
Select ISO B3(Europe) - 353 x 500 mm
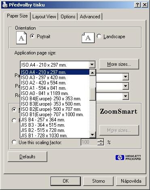[55, 104]
